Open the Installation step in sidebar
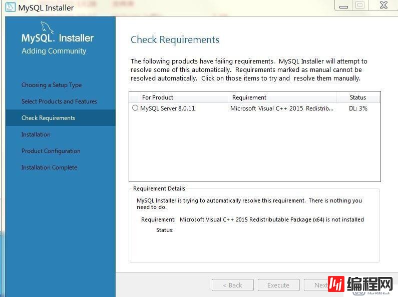 pos(36,134)
